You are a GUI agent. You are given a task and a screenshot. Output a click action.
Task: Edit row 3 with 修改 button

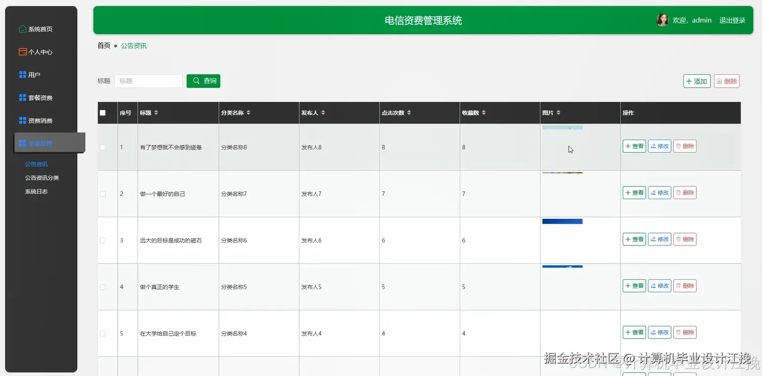click(x=660, y=239)
